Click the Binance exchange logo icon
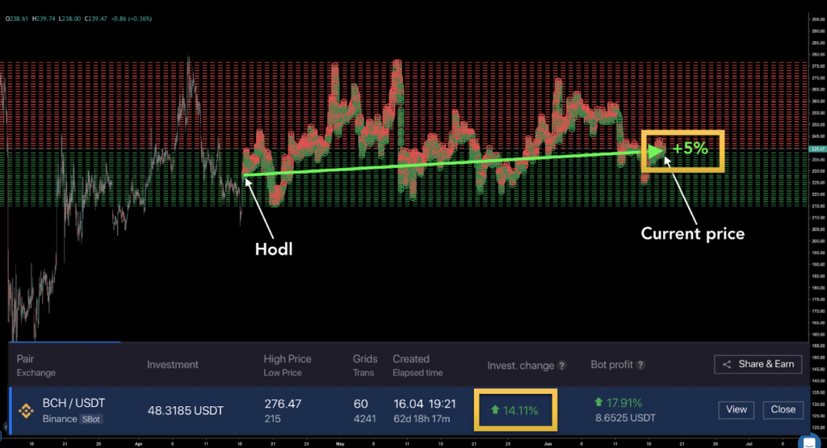Image resolution: width=827 pixels, height=448 pixels. pyautogui.click(x=26, y=409)
